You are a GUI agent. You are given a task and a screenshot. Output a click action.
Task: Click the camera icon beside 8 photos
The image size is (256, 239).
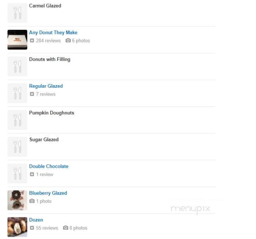(65, 228)
